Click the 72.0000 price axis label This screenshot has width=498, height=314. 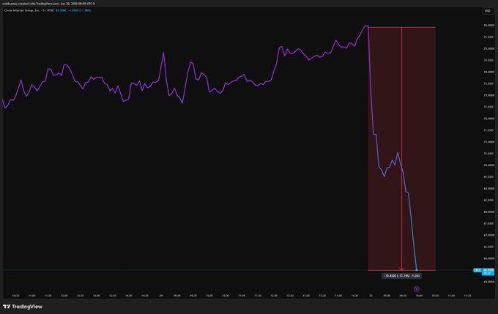(489, 119)
